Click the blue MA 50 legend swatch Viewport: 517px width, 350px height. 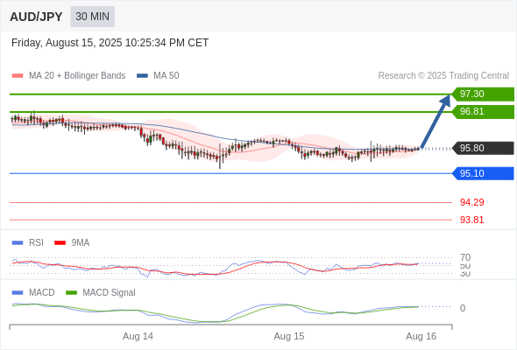pos(142,76)
